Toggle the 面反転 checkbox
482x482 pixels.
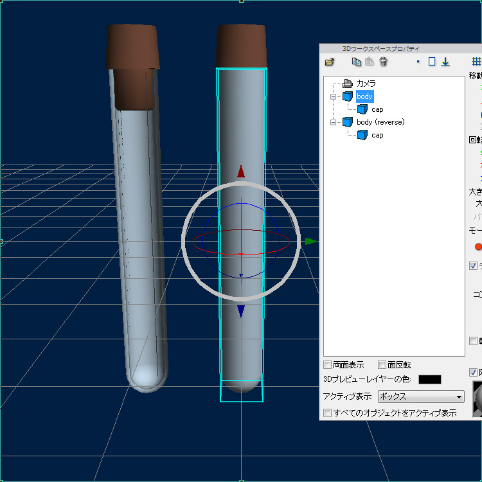coord(382,365)
